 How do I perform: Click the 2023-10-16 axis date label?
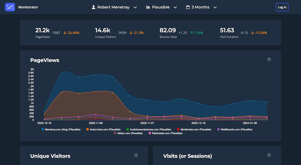(x=44, y=123)
